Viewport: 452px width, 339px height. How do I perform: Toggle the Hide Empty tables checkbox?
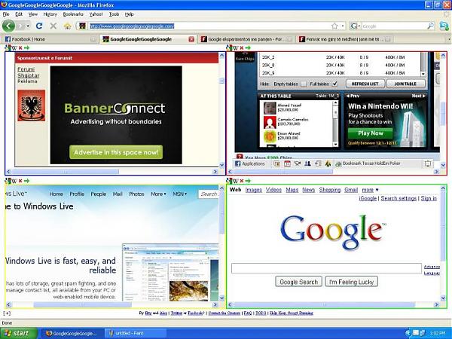[x=304, y=84]
